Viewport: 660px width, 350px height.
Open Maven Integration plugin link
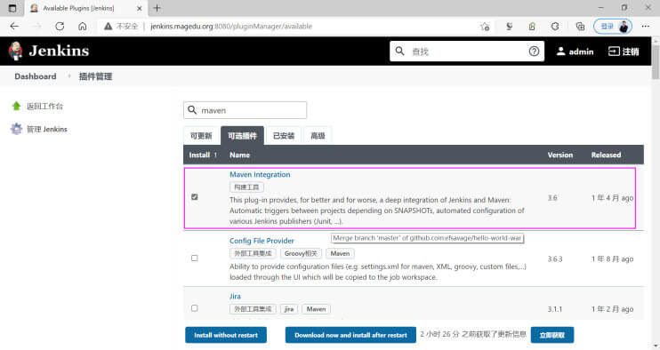click(260, 174)
